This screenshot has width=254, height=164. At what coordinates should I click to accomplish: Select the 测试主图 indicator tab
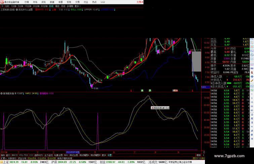(74, 155)
